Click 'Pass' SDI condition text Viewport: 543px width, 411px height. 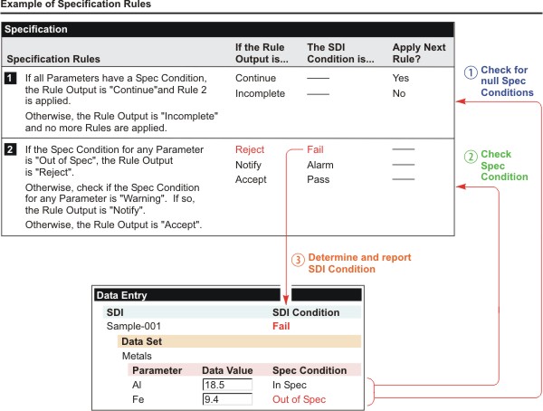(319, 179)
